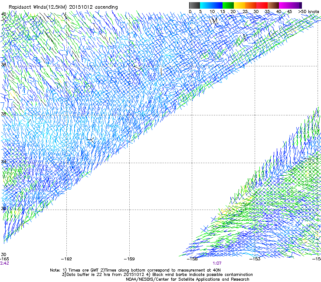Click the red 30-35 knots color swatch
This screenshot has height=282, width=321.
[x=262, y=5]
